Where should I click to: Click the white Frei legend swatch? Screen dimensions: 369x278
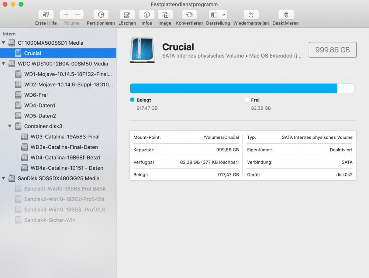pyautogui.click(x=246, y=100)
